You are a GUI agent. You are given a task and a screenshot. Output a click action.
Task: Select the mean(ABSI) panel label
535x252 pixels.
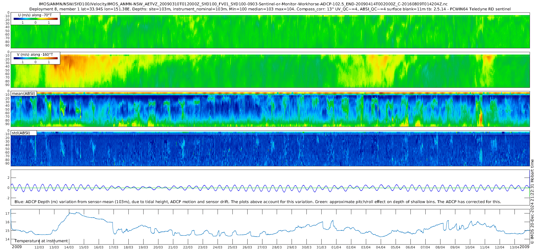coord(23,93)
